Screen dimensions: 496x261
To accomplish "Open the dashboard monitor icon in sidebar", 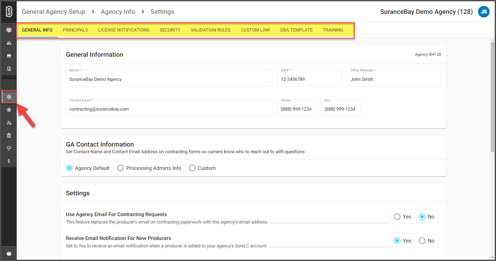I will [x=9, y=30].
